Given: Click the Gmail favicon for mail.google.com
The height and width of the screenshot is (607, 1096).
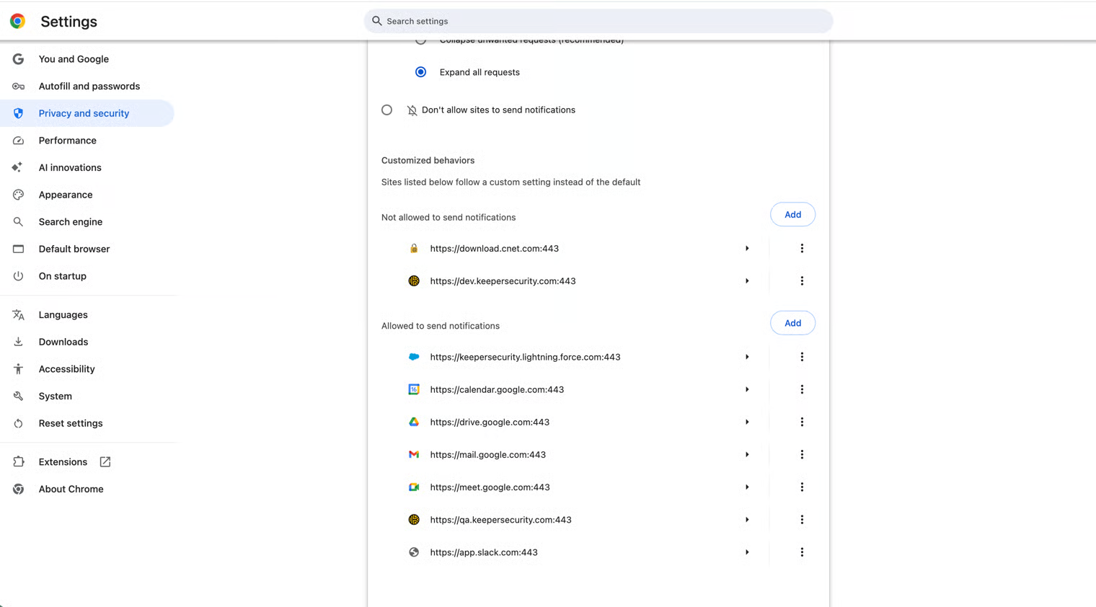Looking at the screenshot, I should [414, 455].
